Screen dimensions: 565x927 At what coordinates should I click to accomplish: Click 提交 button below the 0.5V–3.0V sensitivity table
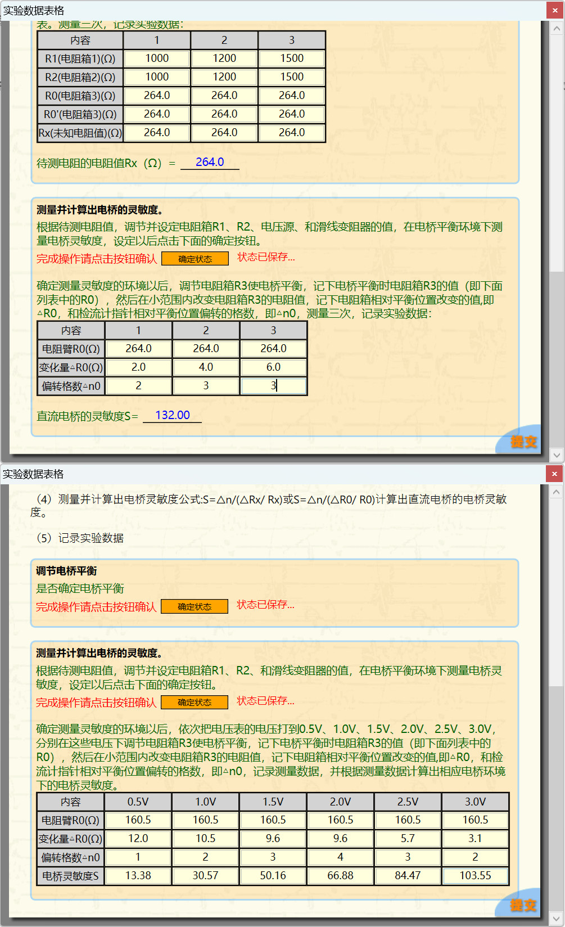pos(523,904)
